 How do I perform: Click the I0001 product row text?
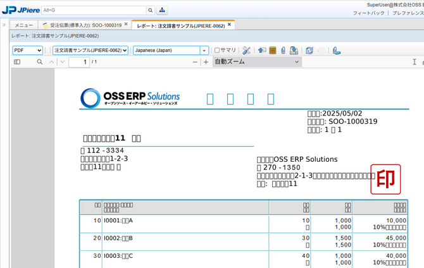pyautogui.click(x=118, y=221)
